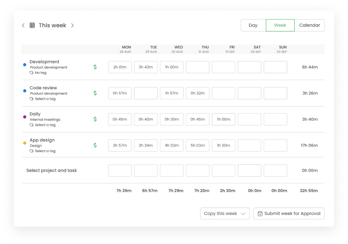
Task: Click empty Development Thursday time field
Action: tap(197, 67)
